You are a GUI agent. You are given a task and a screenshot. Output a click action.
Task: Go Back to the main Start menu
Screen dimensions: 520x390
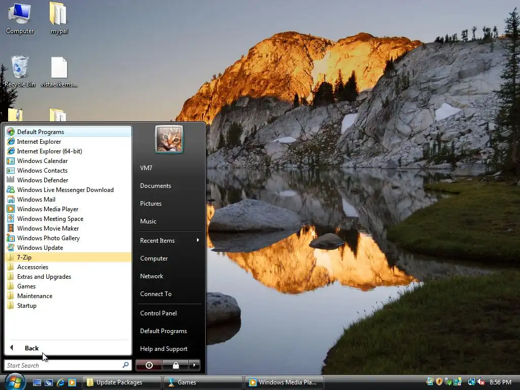coord(69,348)
